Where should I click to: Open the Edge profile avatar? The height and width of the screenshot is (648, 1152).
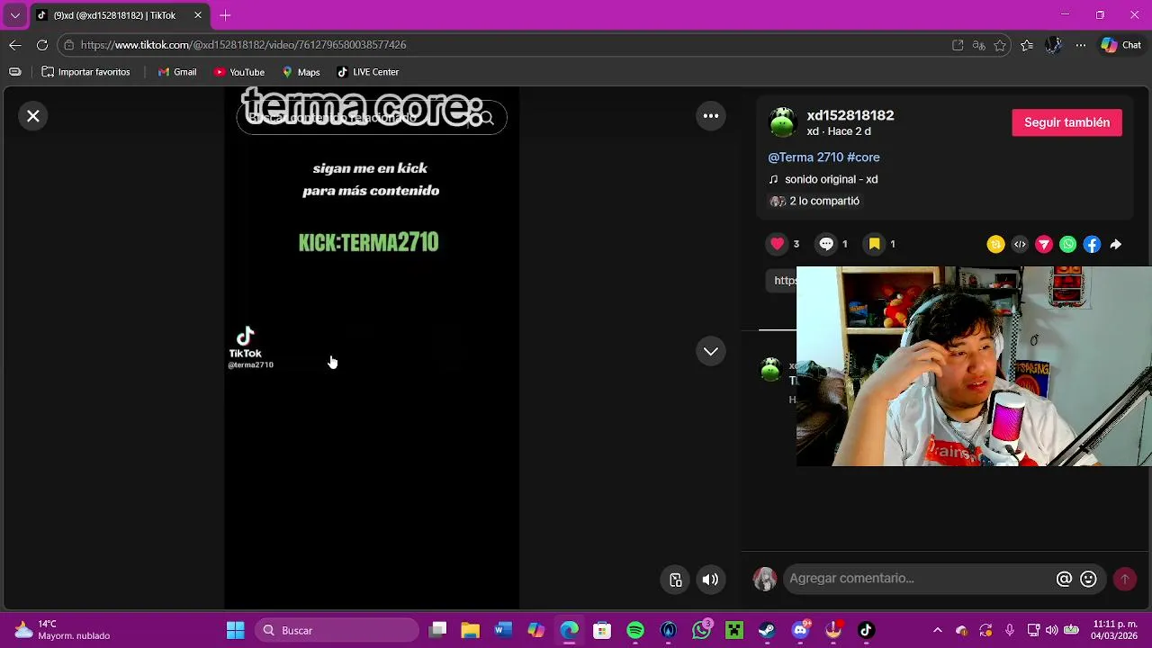click(1054, 45)
